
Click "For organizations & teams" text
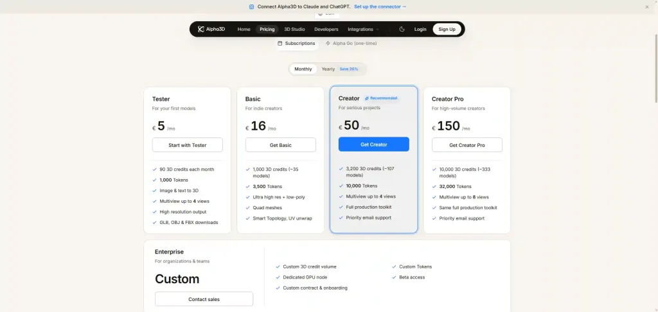tap(182, 261)
